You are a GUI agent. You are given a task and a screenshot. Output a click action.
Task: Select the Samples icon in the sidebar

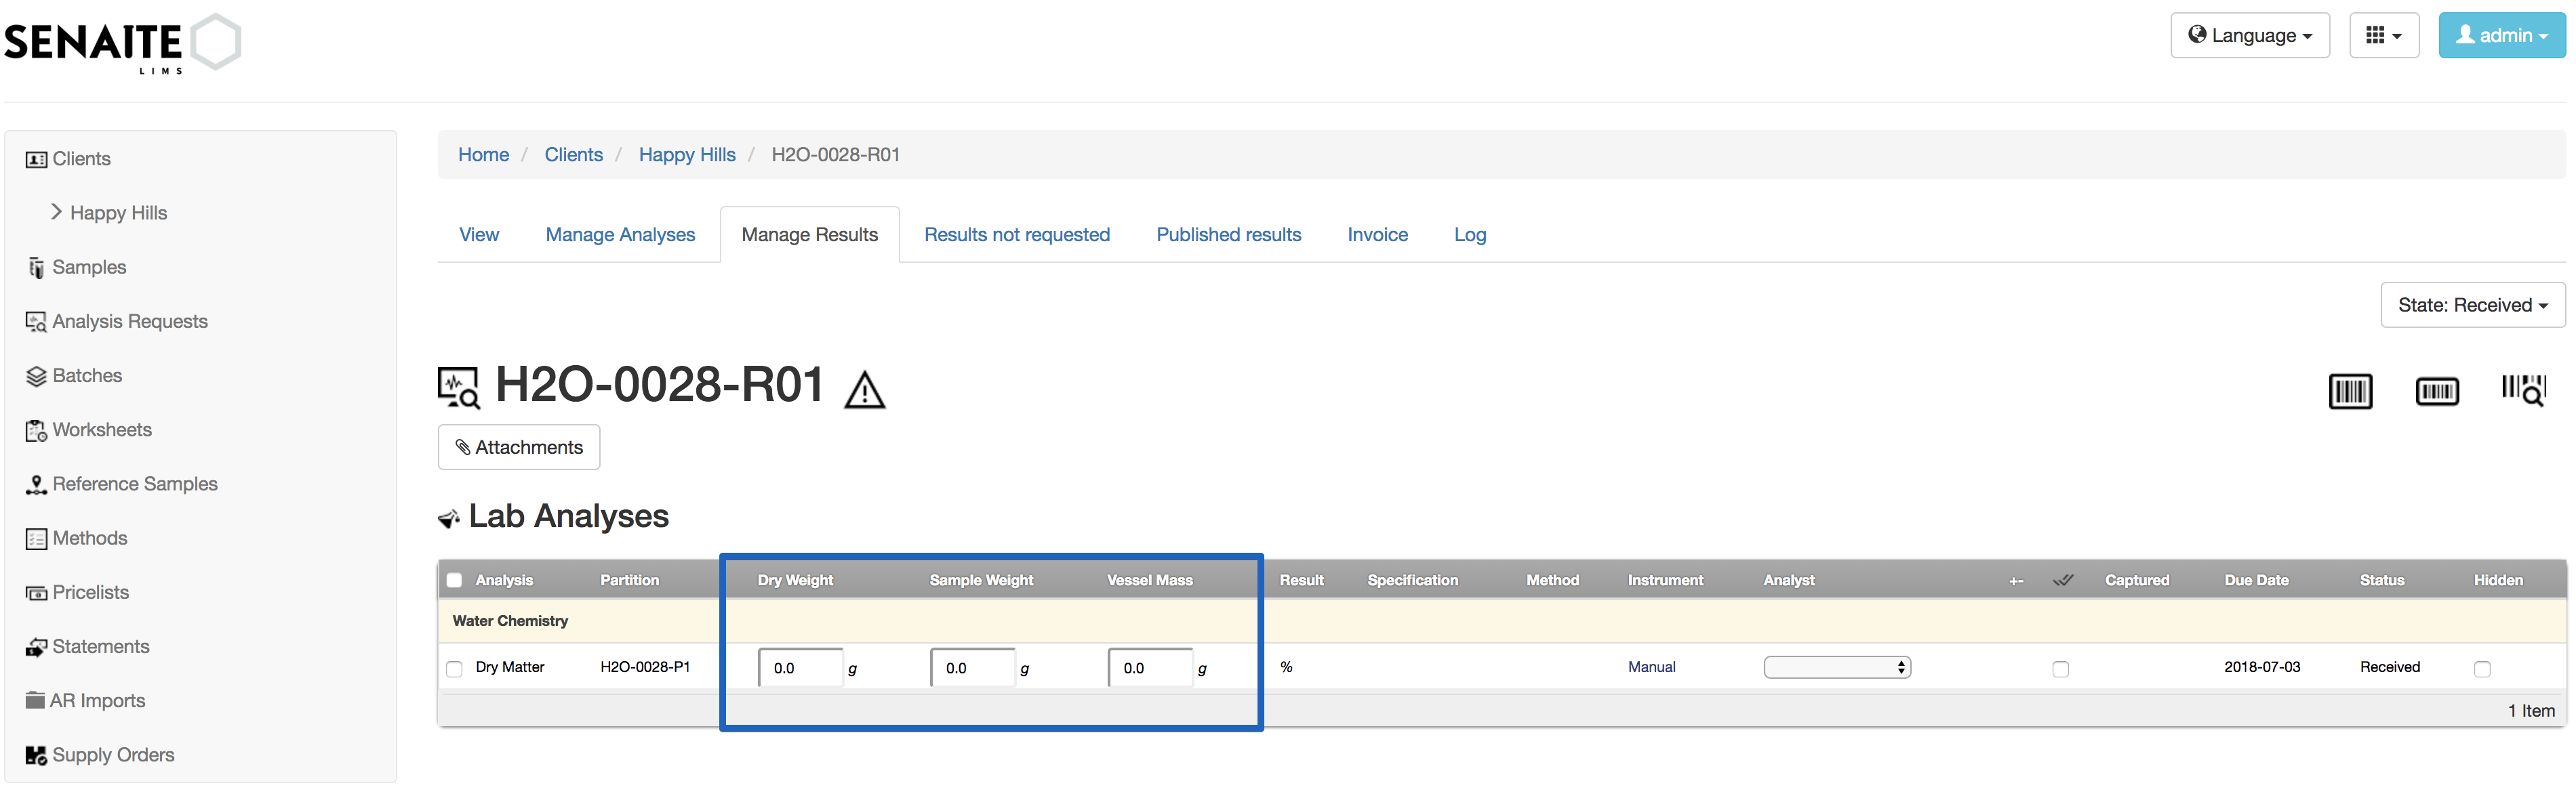[35, 267]
